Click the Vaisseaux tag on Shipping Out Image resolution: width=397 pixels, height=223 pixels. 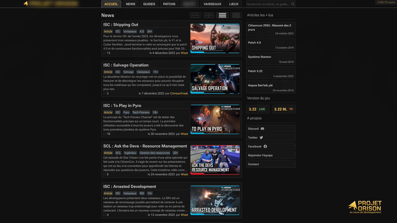click(130, 31)
